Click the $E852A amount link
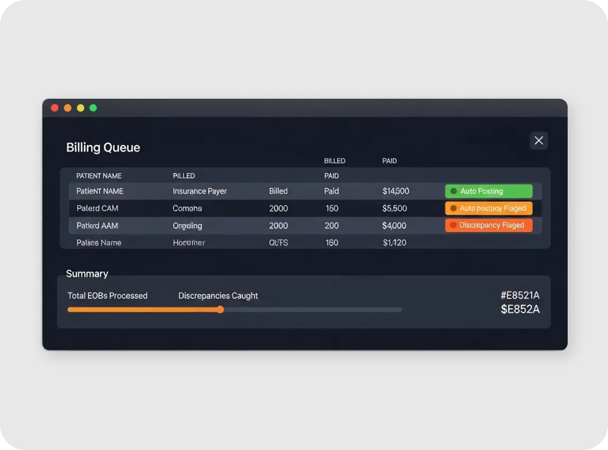Image resolution: width=608 pixels, height=450 pixels. pyautogui.click(x=520, y=308)
